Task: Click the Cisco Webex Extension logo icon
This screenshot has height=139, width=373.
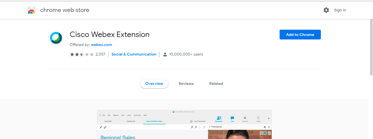Action: (x=56, y=38)
